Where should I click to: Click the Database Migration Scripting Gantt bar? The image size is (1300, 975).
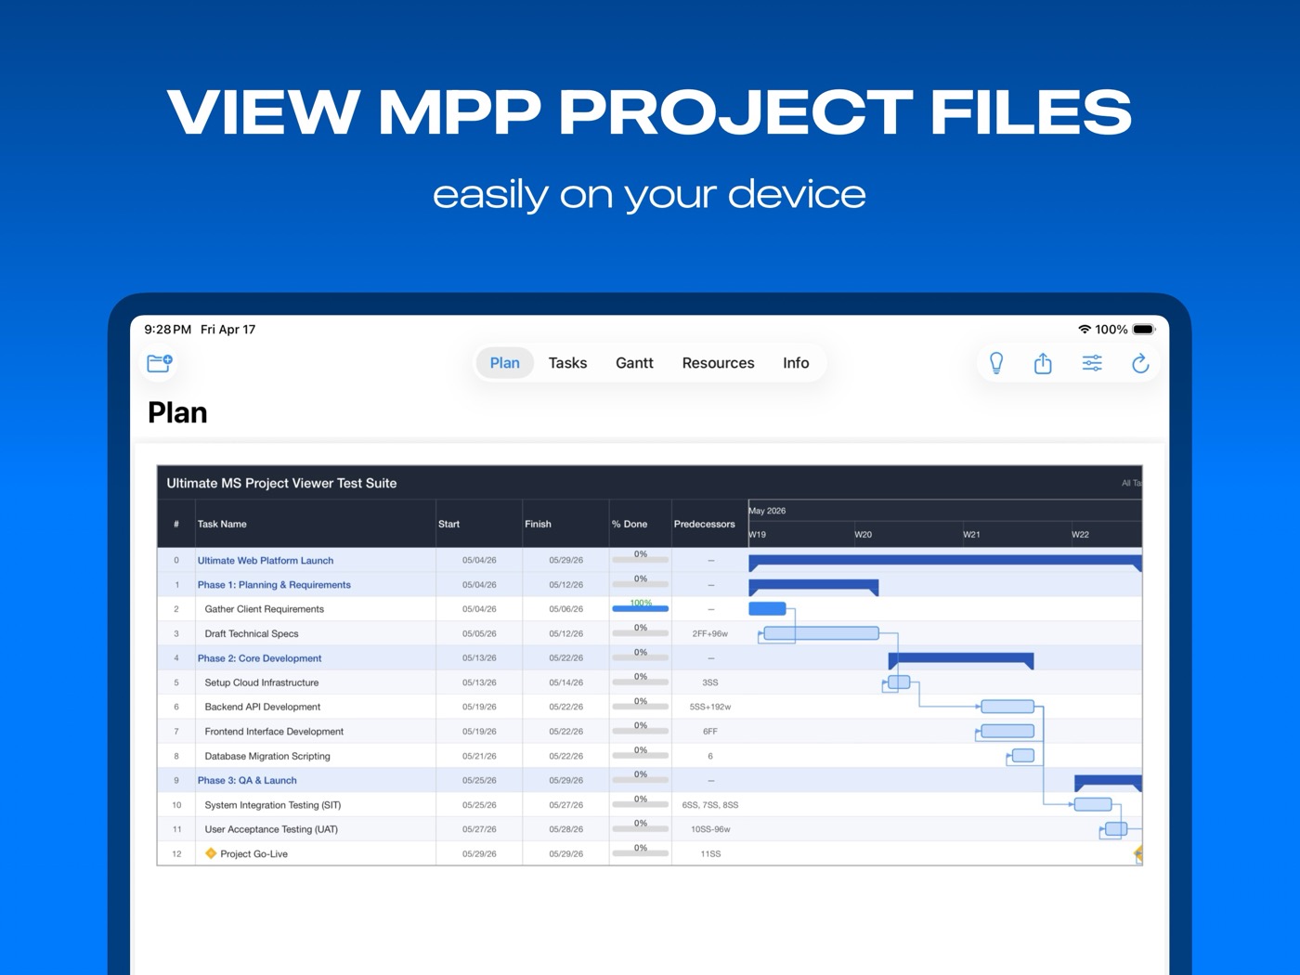1023,756
